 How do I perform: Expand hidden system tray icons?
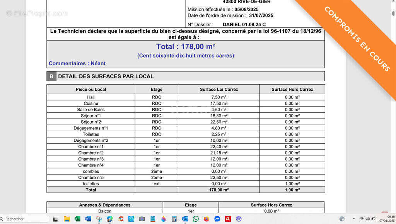coord(353,219)
